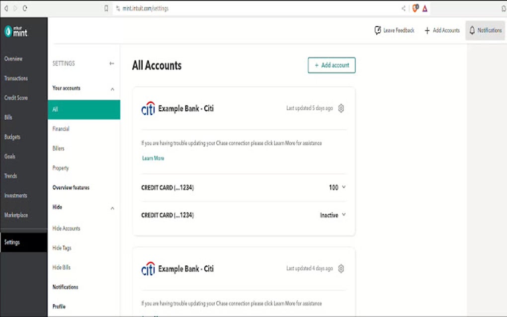Click the plus icon next to Add Accounts

pyautogui.click(x=426, y=30)
